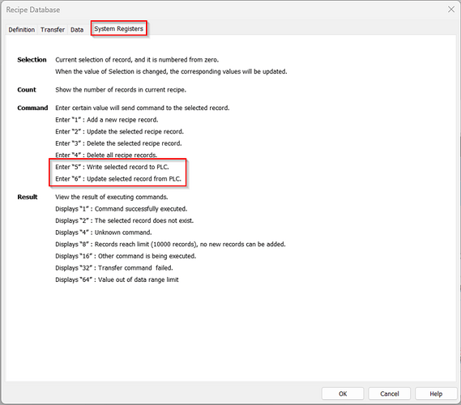Click the System Registers tab
This screenshot has width=461, height=405.
pos(119,28)
